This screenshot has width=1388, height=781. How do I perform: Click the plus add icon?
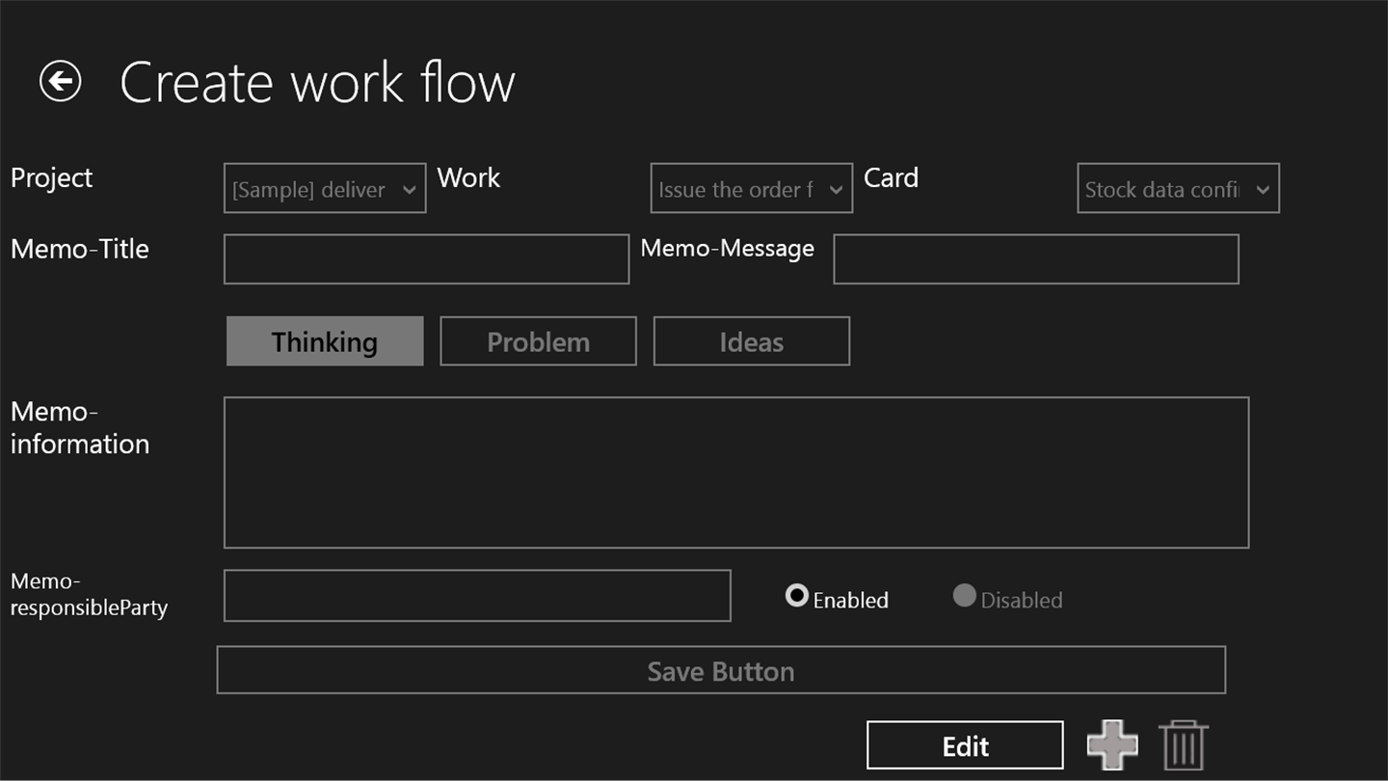1112,745
